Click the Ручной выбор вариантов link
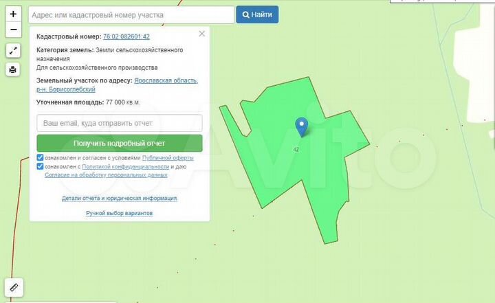 coord(119,213)
